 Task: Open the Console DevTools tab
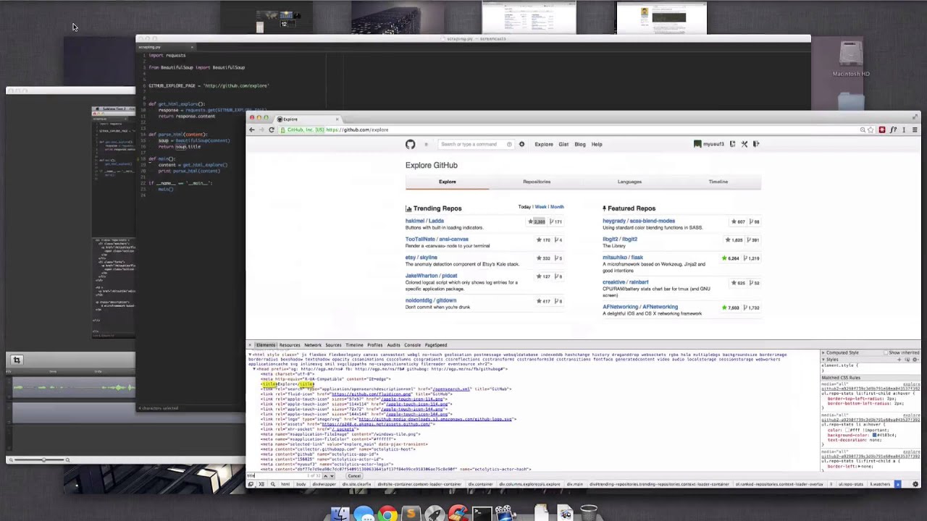pyautogui.click(x=412, y=345)
